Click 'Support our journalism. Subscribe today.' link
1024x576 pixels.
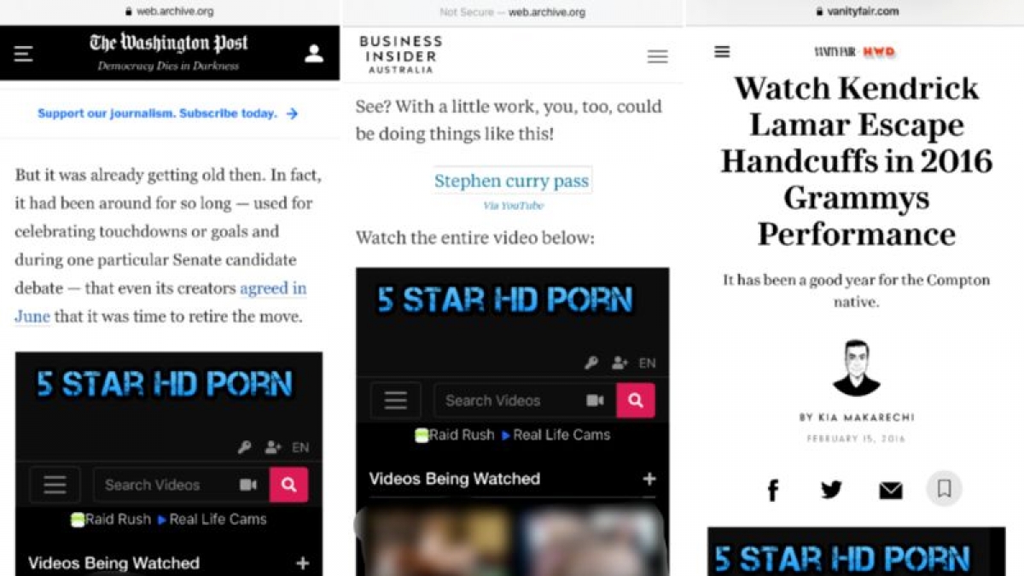167,113
